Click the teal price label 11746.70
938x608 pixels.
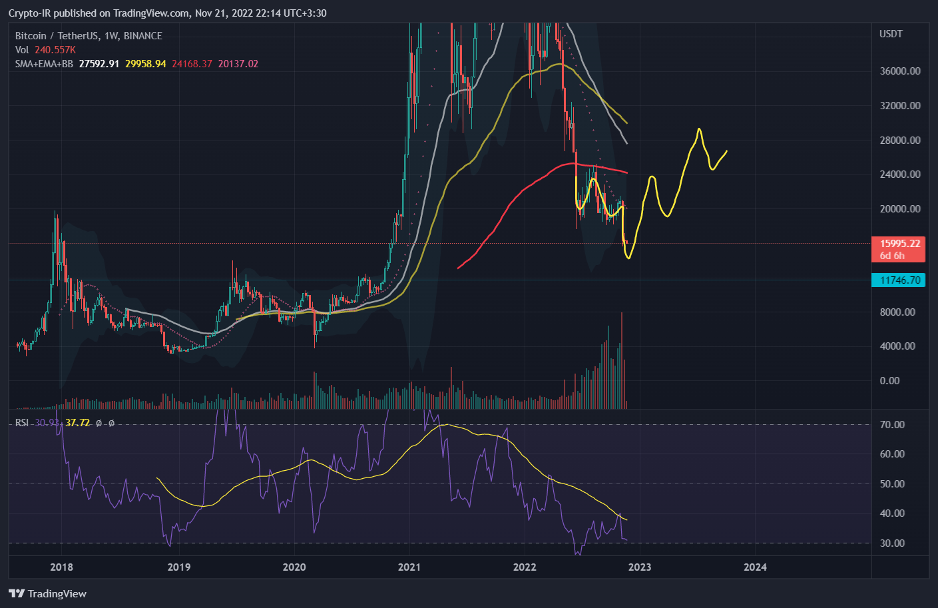pos(900,280)
